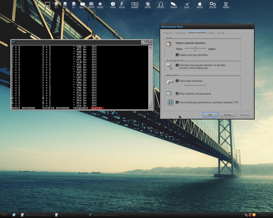The image size is (273, 218).
Task: Click the red EnPtPr label
Action: click(97, 108)
